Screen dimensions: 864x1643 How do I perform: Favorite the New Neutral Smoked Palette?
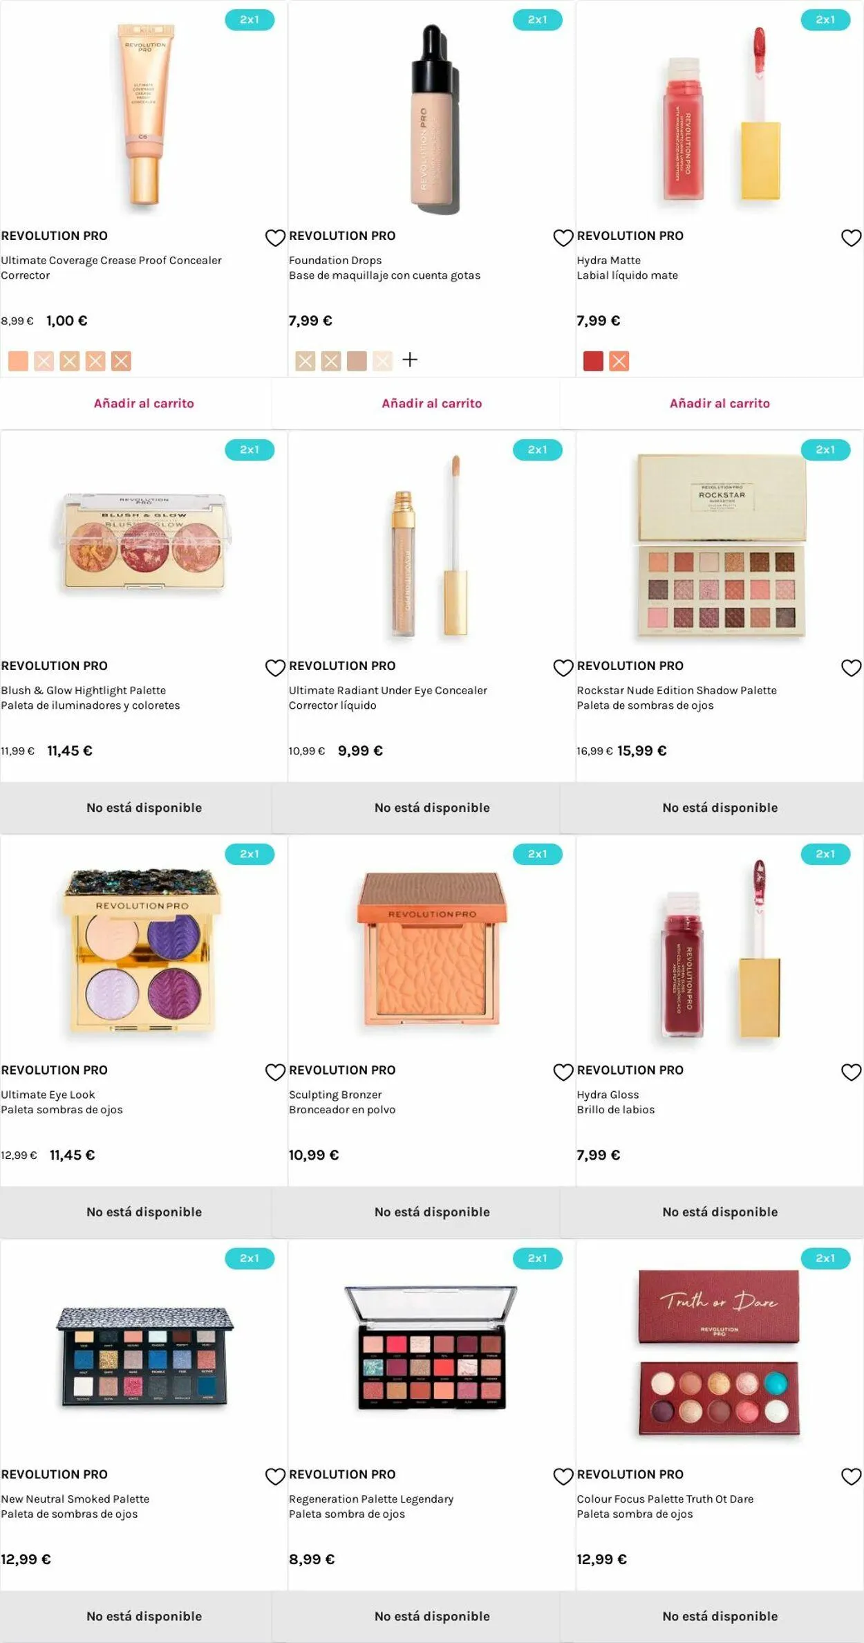(x=275, y=1477)
